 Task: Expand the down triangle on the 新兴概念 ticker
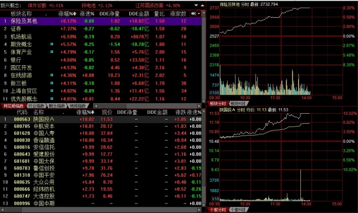click(196, 5)
